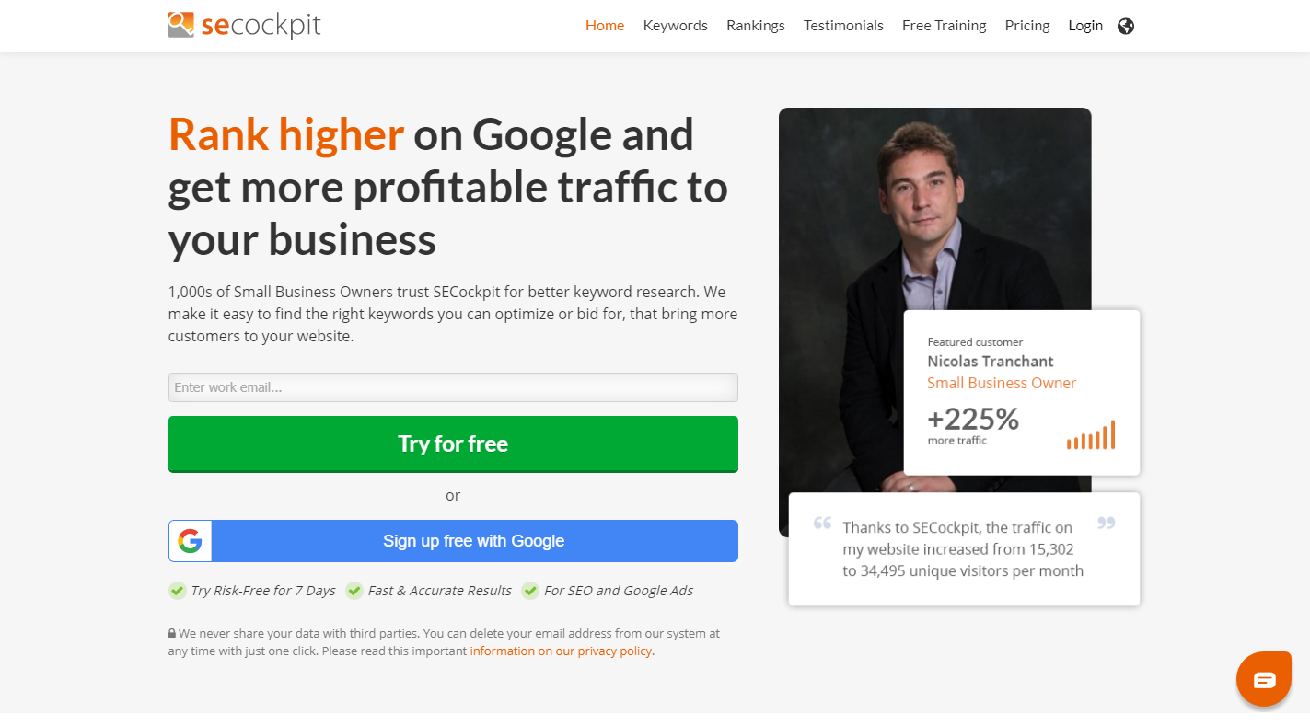Navigate to Pricing
Image resolution: width=1310 pixels, height=726 pixels.
(x=1027, y=26)
